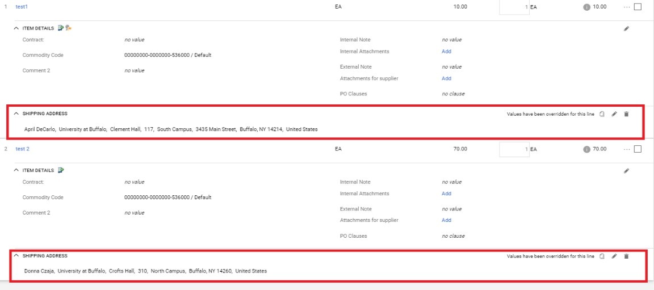Open the more actions menu for test1
The height and width of the screenshot is (290, 654).
(626, 7)
